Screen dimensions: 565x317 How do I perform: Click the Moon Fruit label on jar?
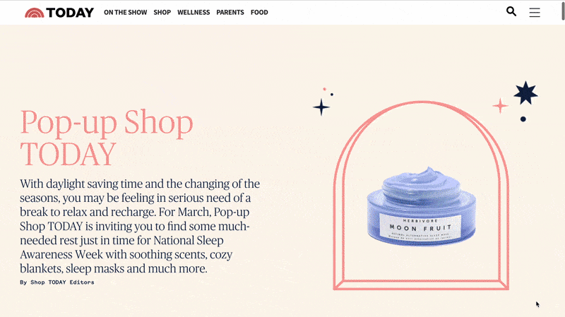pyautogui.click(x=420, y=227)
